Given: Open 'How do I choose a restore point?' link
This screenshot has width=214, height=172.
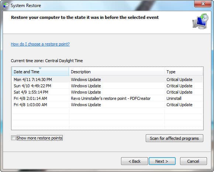Looking at the screenshot, I should [x=40, y=44].
